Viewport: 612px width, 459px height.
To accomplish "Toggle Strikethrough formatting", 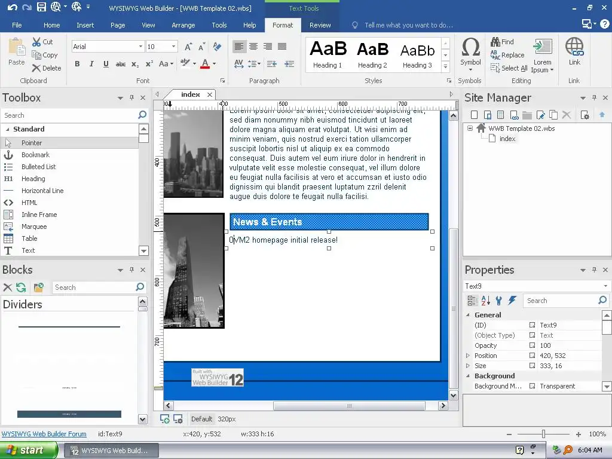I will [x=121, y=63].
